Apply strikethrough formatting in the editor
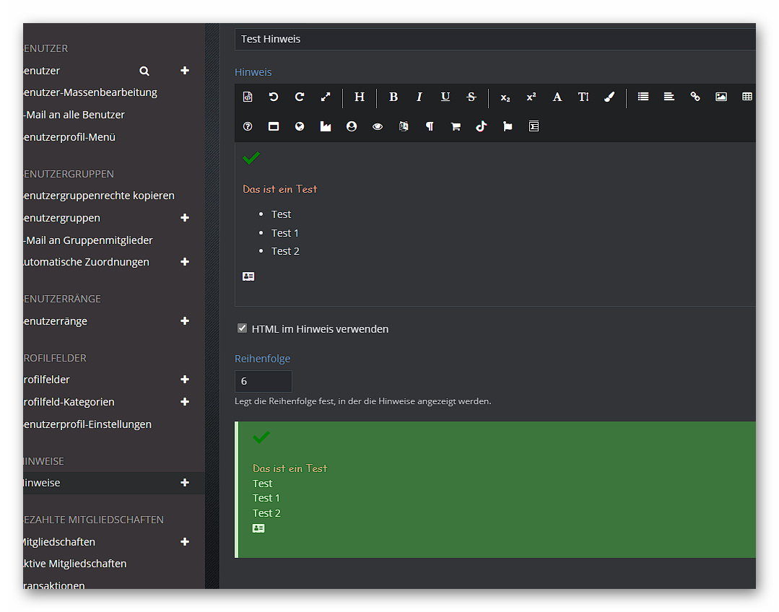Screen dimensions: 779x612 (471, 97)
